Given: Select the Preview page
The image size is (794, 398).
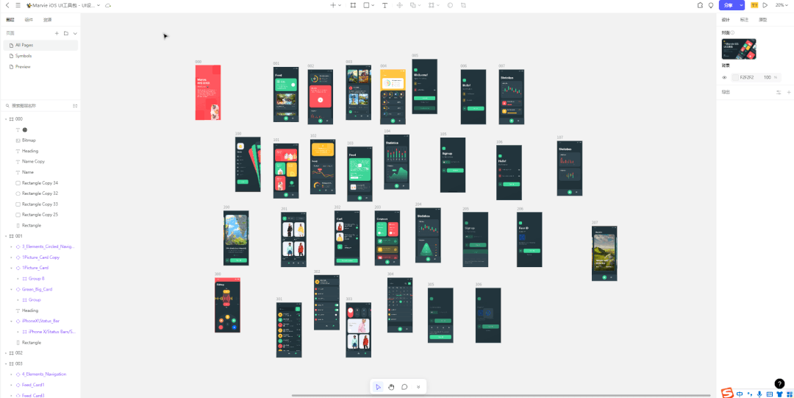Looking at the screenshot, I should (x=40, y=67).
